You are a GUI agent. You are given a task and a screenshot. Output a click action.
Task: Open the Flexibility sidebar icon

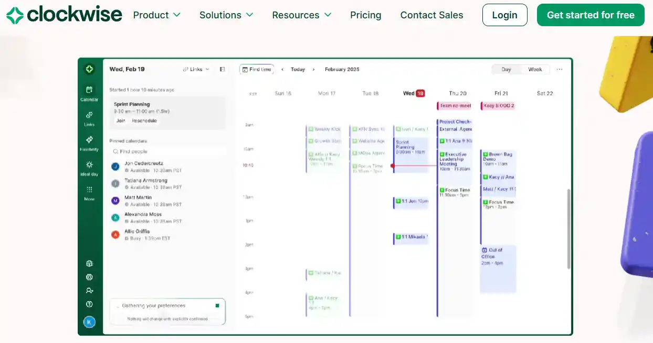[89, 143]
